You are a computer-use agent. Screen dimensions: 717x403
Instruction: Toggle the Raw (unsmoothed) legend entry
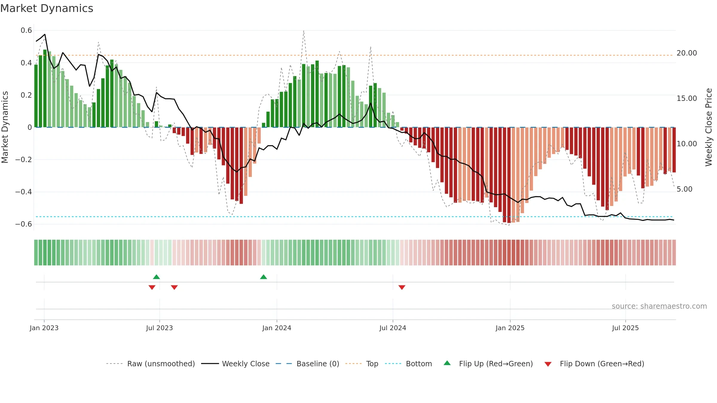(x=150, y=364)
